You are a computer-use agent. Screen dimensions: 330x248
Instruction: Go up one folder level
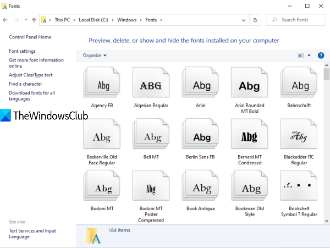34,20
